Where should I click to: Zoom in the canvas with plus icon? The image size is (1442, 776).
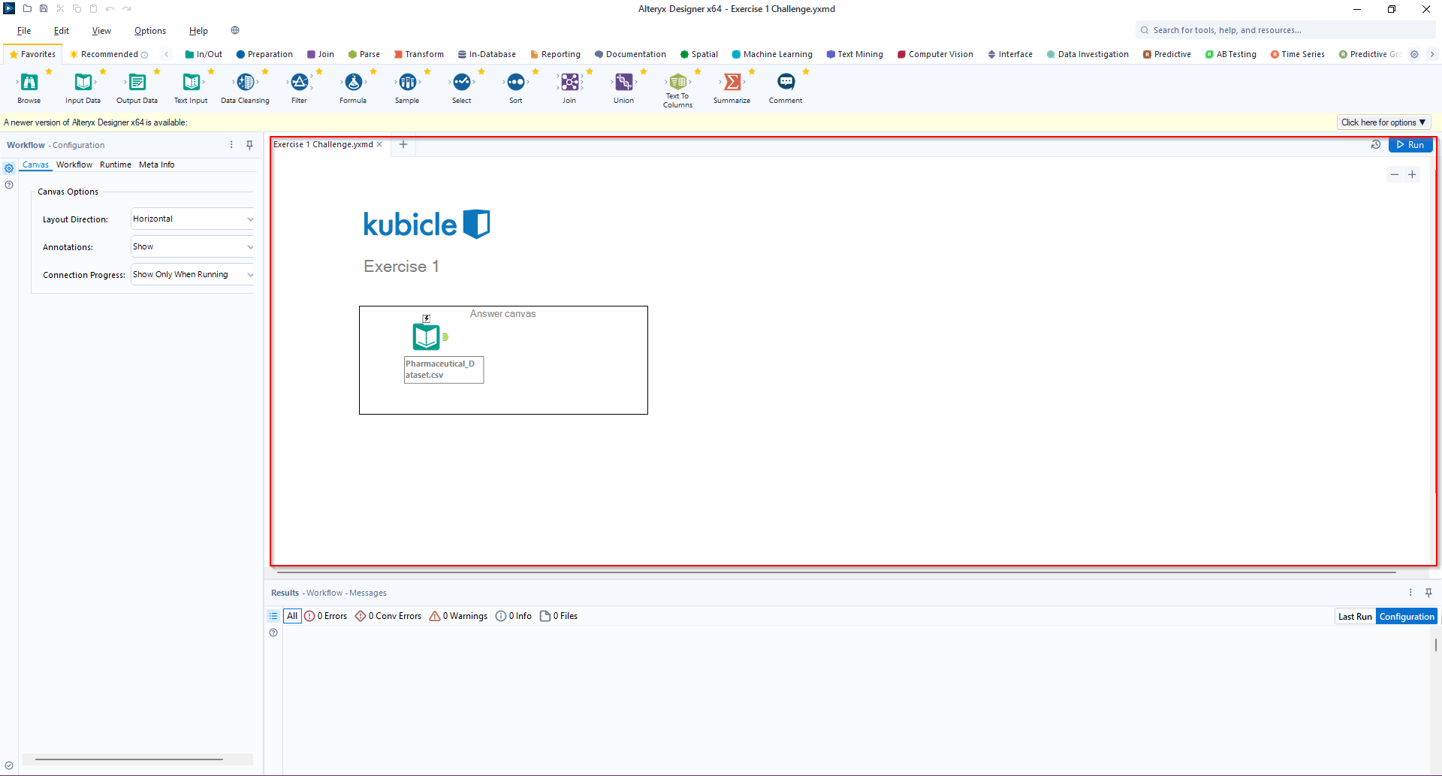point(1412,174)
